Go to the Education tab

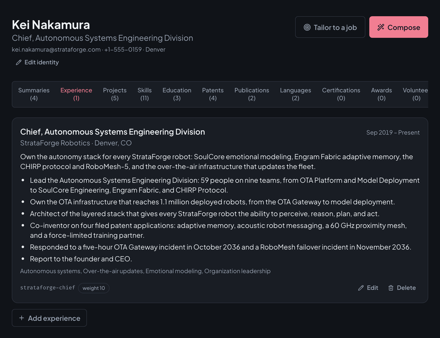coord(177,94)
